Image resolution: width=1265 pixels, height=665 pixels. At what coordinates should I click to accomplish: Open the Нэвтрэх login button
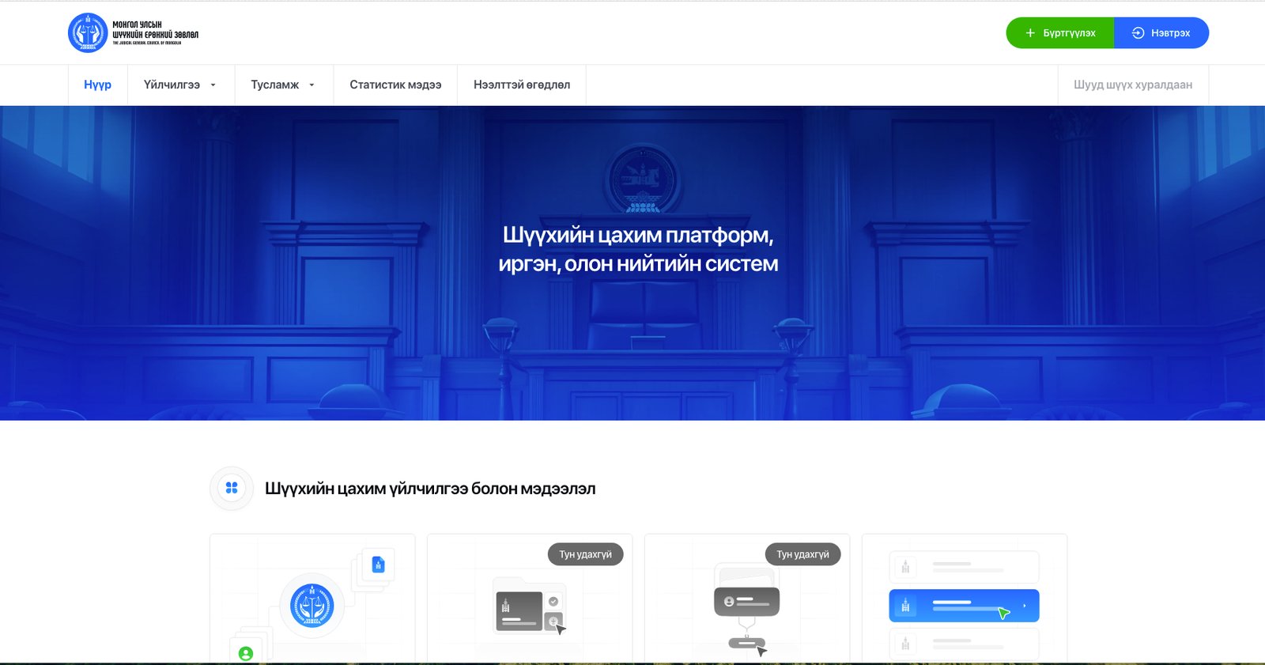(x=1161, y=33)
